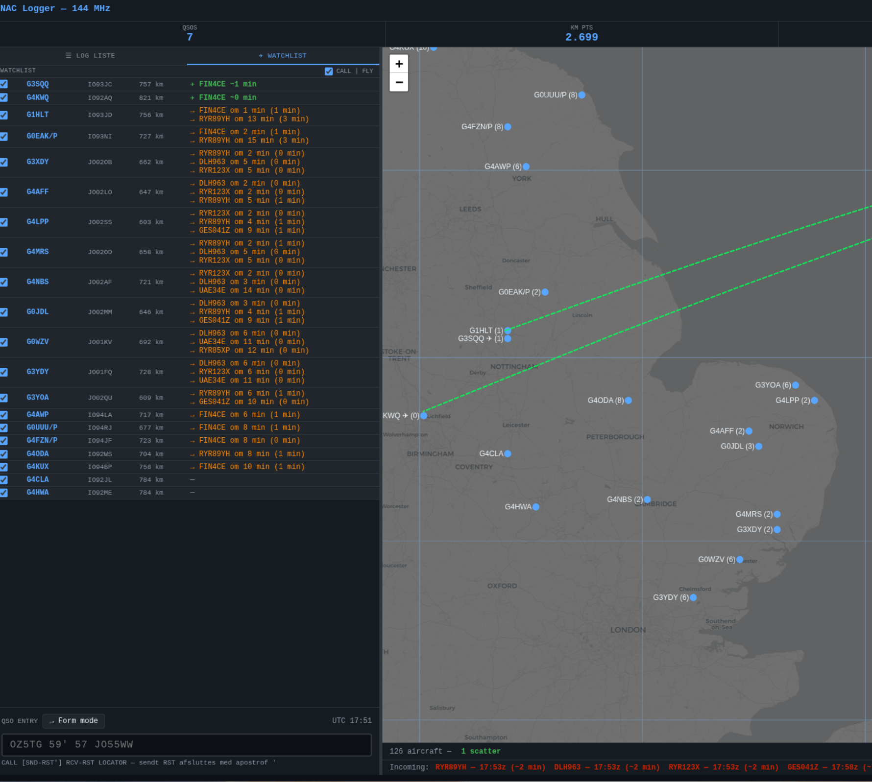Toggle the G1HLT row checkbox
The width and height of the screenshot is (872, 782).
point(4,115)
